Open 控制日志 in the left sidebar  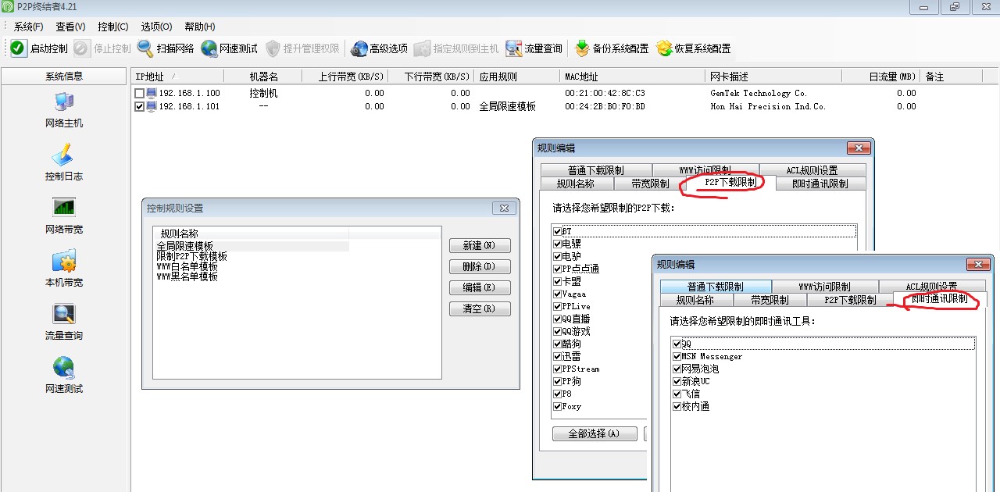[x=63, y=162]
